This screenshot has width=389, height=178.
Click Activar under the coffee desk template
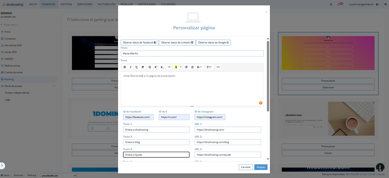coord(328,153)
